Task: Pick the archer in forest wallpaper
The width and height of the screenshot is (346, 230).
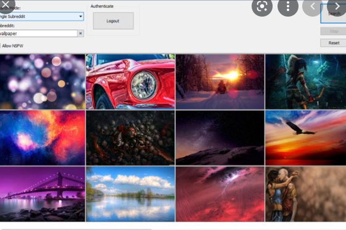Action: pos(306,82)
